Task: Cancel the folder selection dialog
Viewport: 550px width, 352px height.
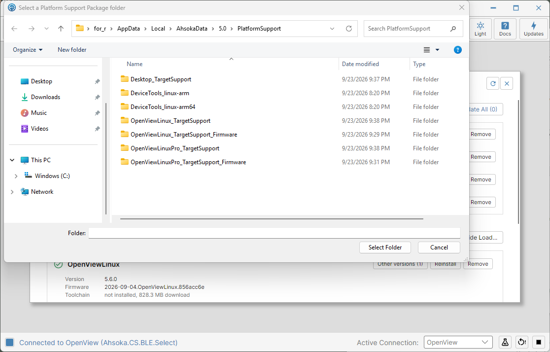Action: pyautogui.click(x=439, y=247)
